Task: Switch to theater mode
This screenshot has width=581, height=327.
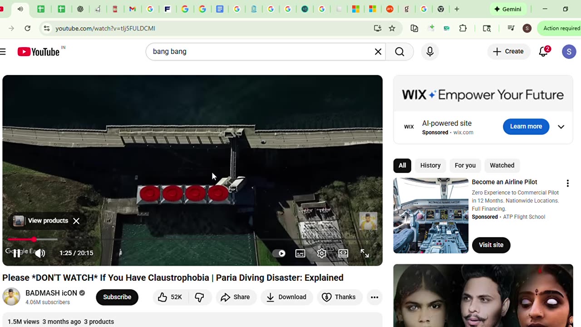Action: pos(343,253)
